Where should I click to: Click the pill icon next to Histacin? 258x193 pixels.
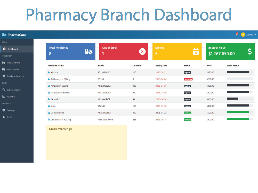point(49,72)
